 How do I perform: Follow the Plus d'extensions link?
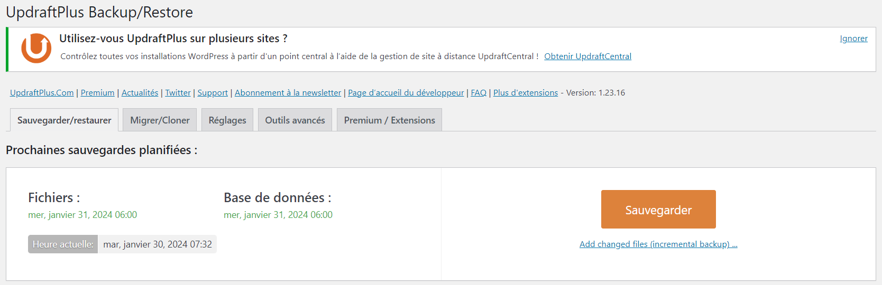[x=525, y=93]
